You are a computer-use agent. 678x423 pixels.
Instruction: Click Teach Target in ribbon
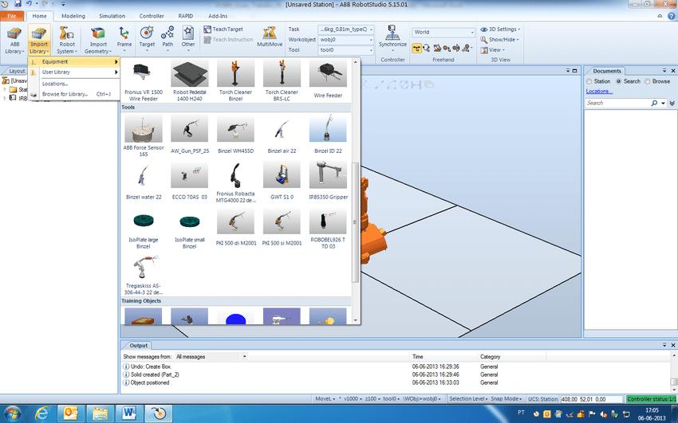[x=223, y=29]
